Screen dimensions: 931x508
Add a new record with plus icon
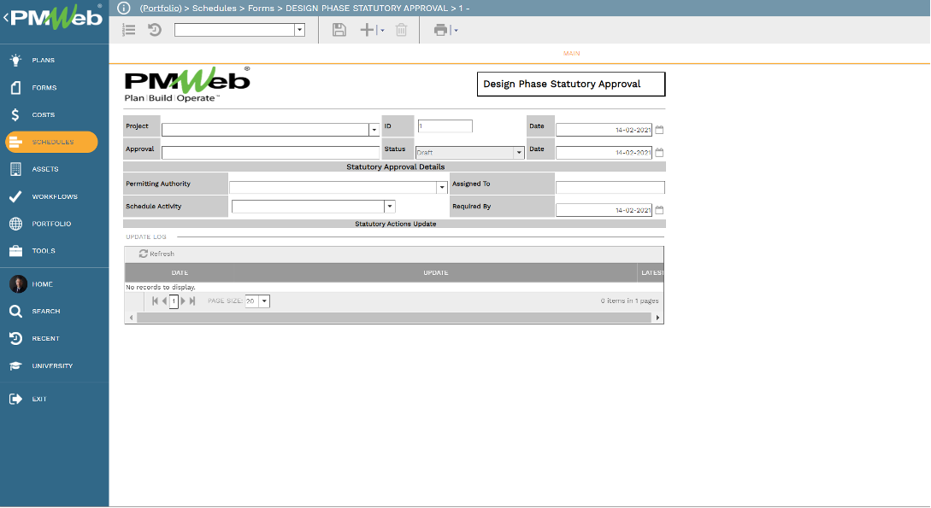(367, 30)
